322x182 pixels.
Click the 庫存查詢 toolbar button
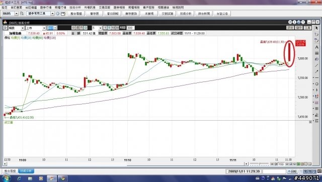click(x=131, y=14)
